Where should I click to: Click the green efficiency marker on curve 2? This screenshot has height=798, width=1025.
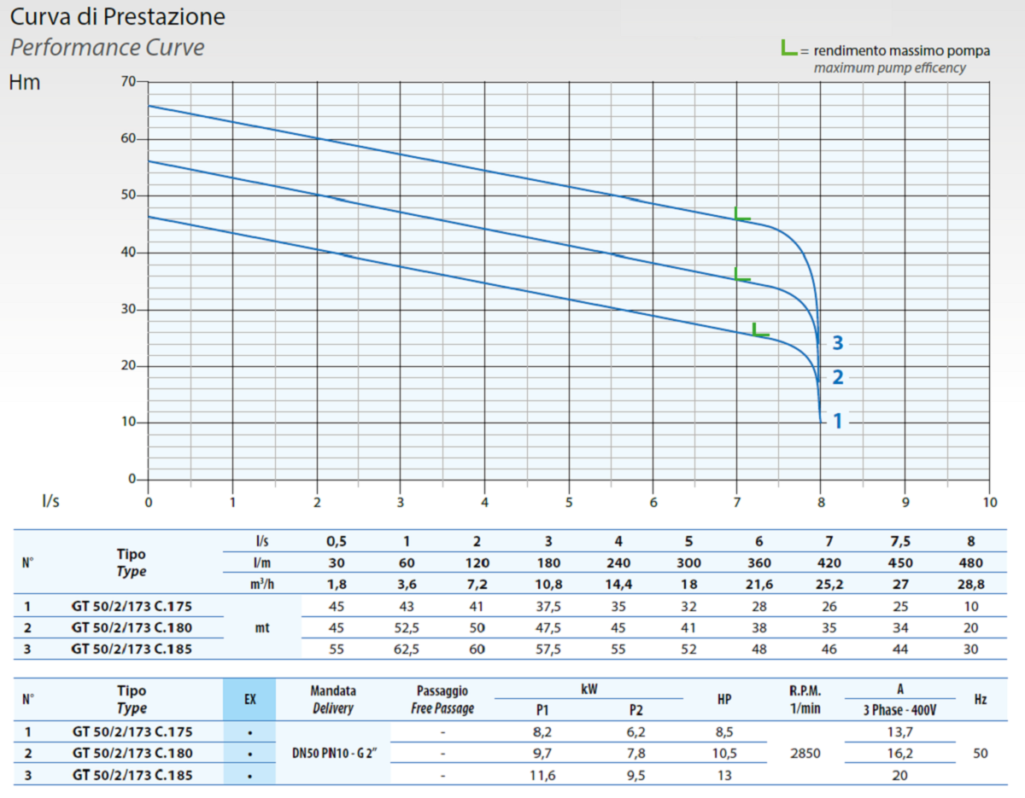point(741,274)
